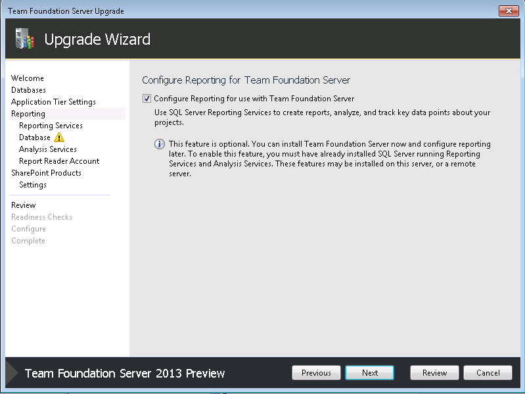Select Application Tier Settings in sidebar

[54, 102]
